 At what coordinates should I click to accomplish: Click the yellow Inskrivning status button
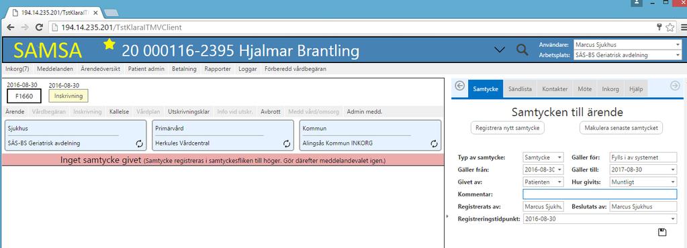click(68, 96)
